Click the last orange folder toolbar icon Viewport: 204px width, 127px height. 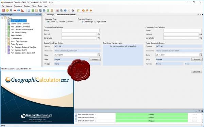click(x=91, y=10)
